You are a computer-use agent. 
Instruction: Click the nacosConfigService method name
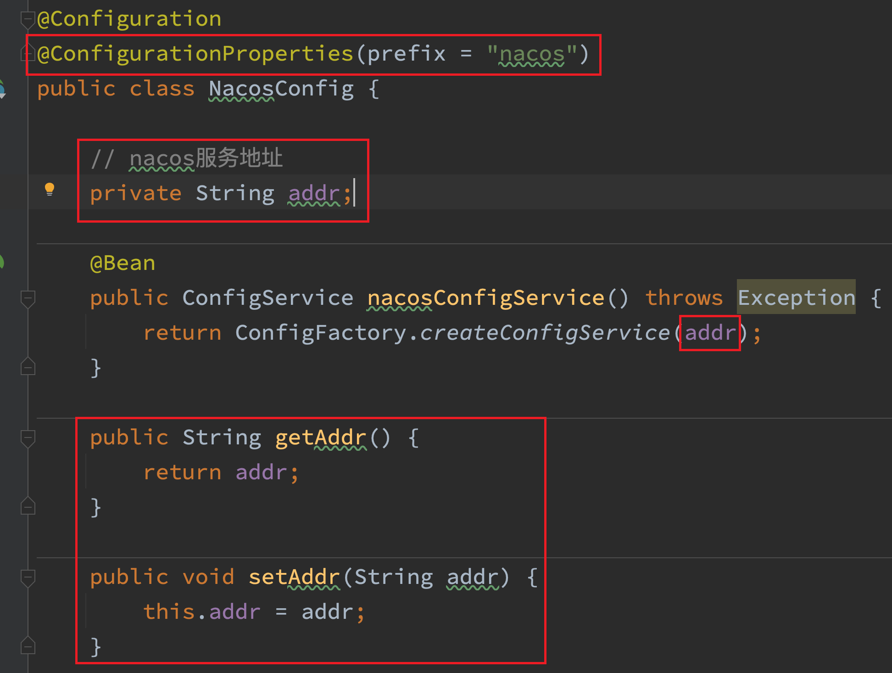point(486,298)
